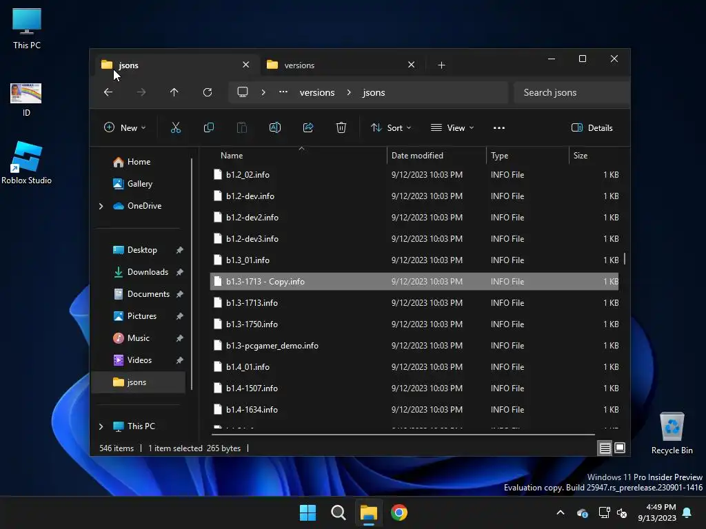
Task: Switch to large thumbnails view icon in status bar
Action: [x=620, y=448]
